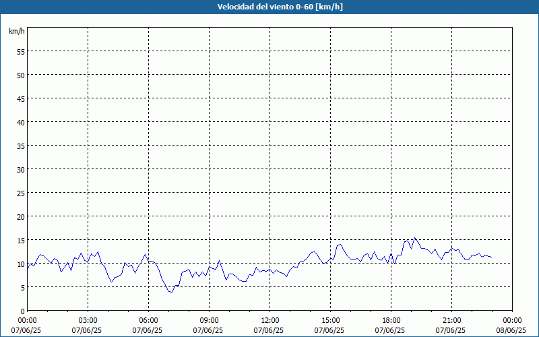
Task: Click the chart title "Velocidad del viento 0-60 [km/h]"
Action: [280, 7]
